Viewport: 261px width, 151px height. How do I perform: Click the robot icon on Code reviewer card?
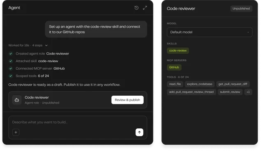[x=16, y=100]
